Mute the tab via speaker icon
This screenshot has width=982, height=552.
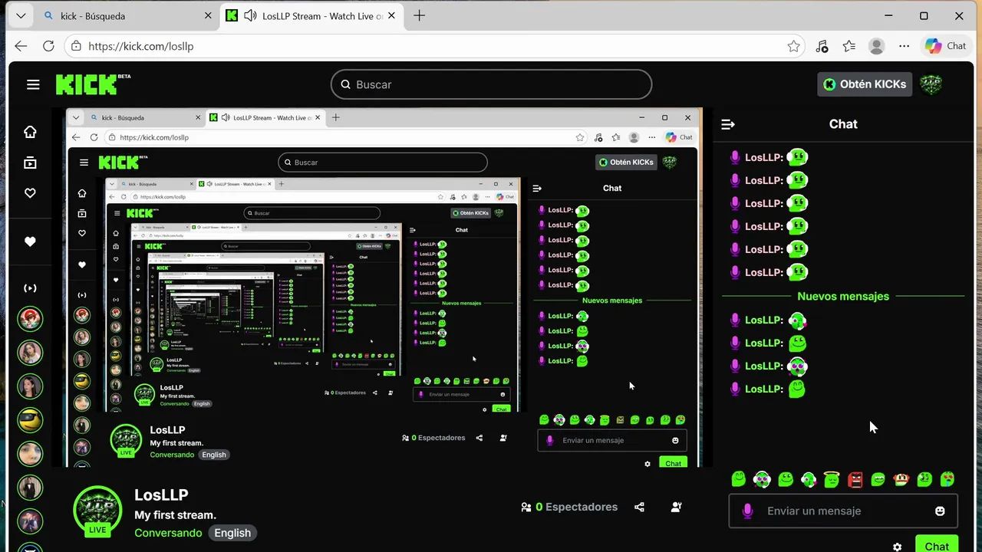pos(250,15)
